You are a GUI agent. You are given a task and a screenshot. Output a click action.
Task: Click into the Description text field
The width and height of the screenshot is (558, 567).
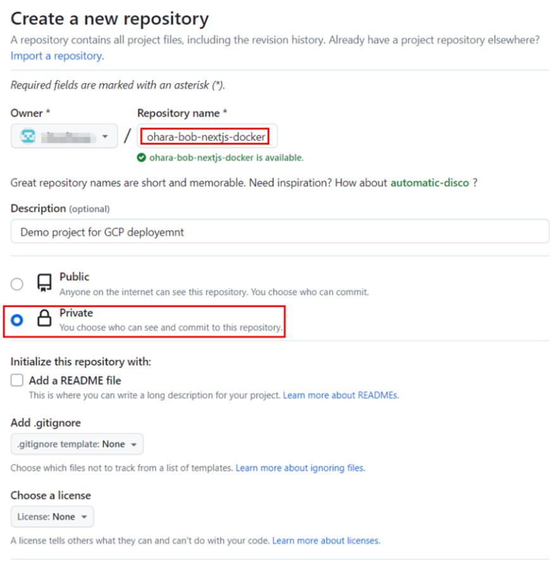pyautogui.click(x=280, y=231)
